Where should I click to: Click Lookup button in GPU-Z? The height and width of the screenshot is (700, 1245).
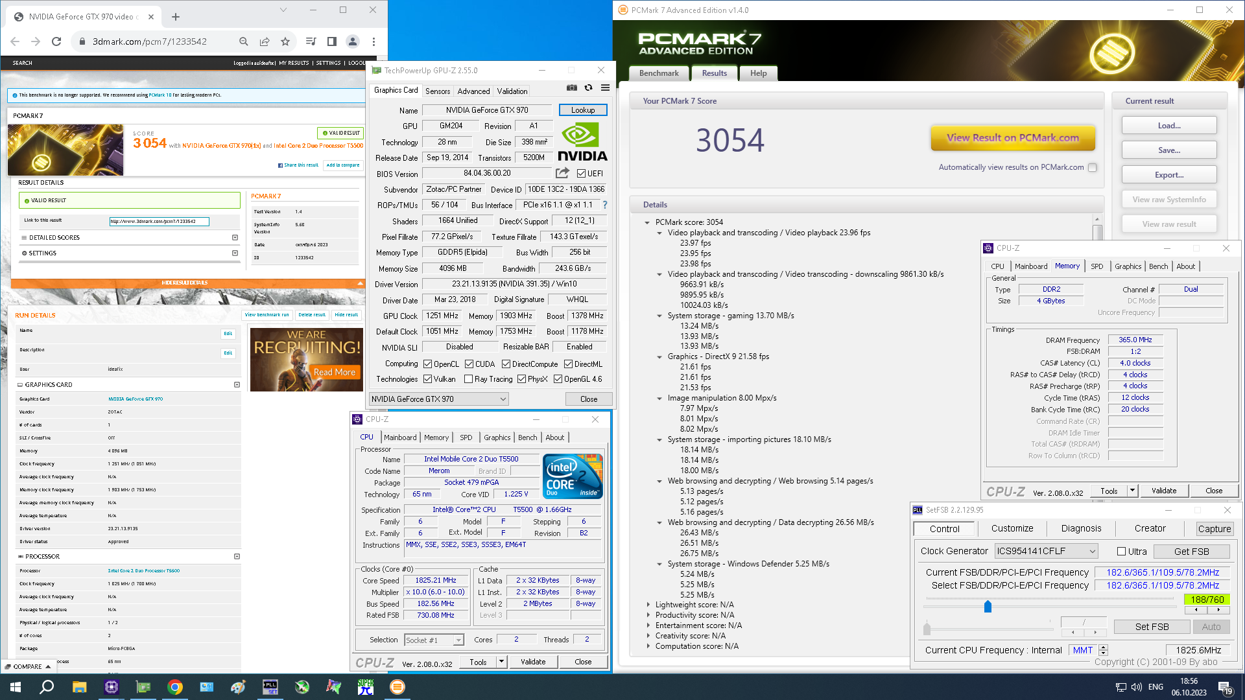click(583, 110)
